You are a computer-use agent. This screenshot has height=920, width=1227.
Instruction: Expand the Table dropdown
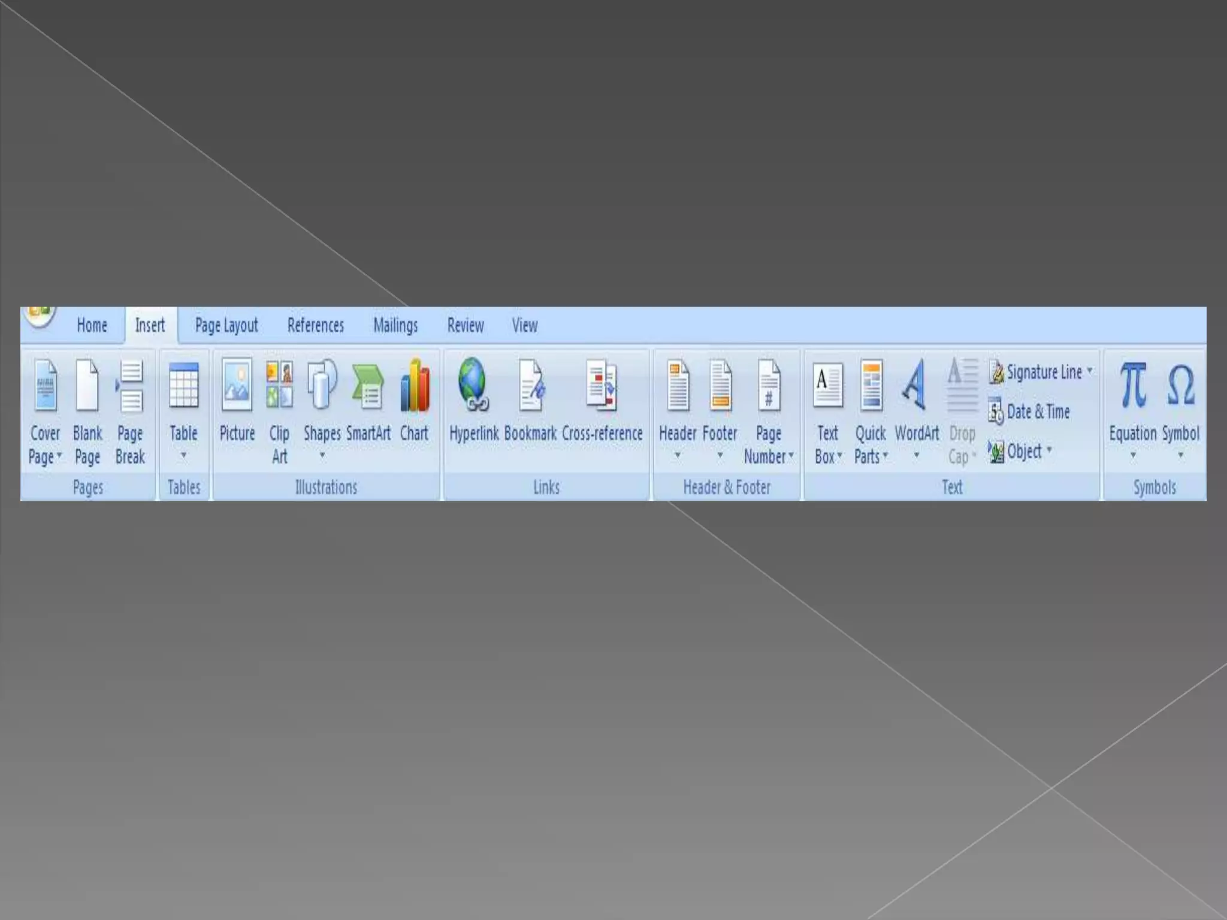point(183,455)
